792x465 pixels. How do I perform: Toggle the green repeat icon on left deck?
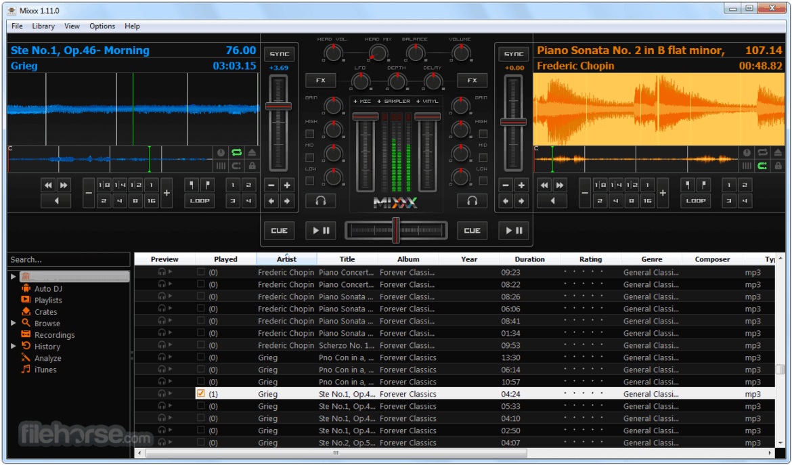point(237,153)
